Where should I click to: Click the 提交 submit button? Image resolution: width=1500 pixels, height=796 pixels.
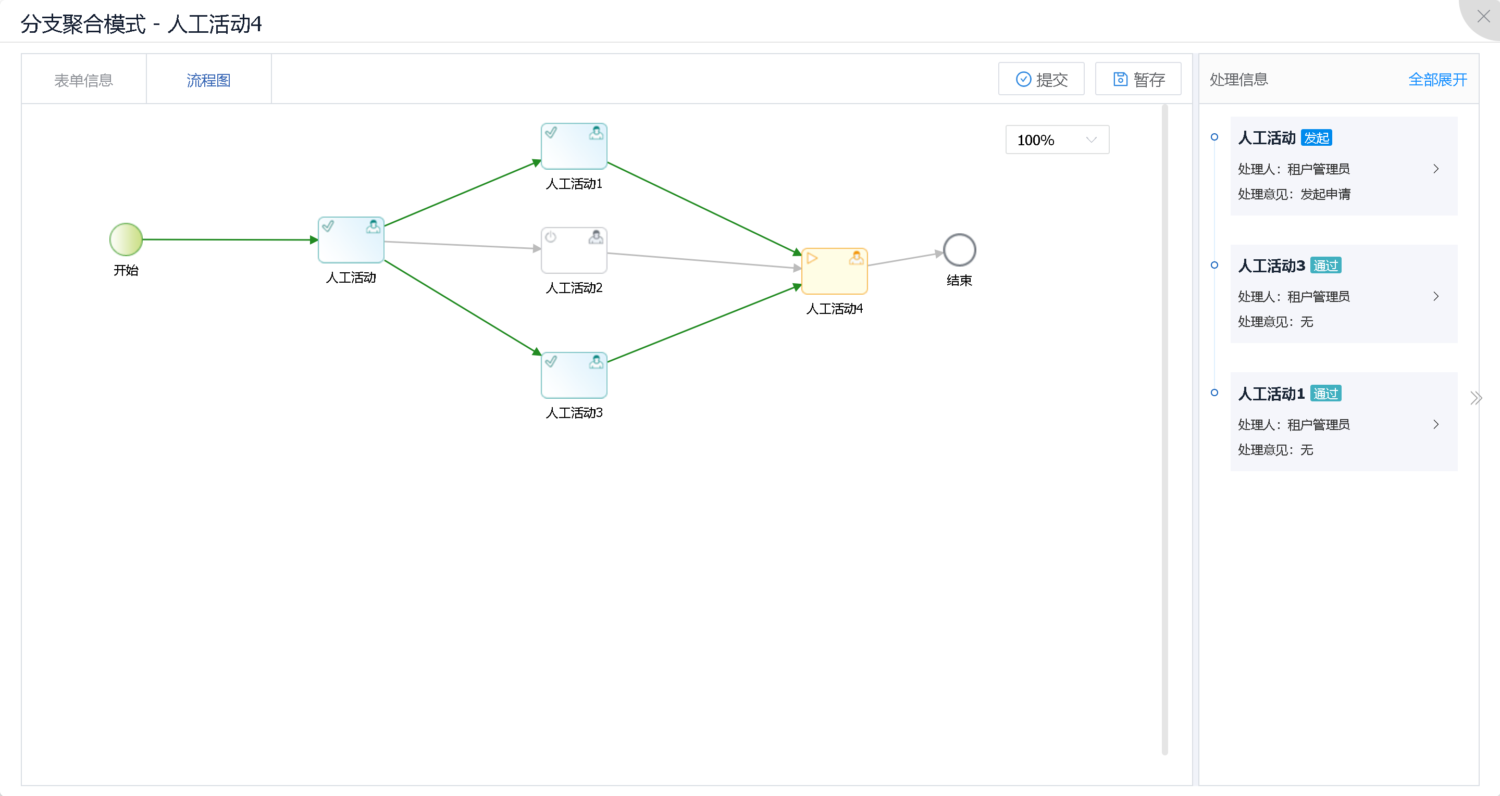coord(1040,79)
